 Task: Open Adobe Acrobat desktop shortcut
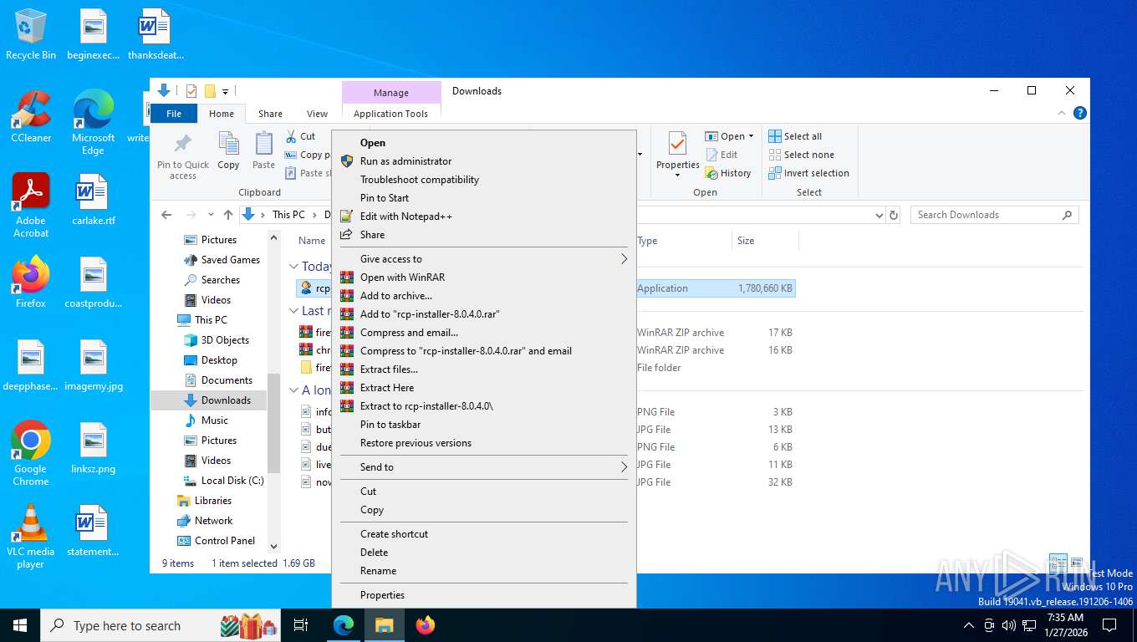pos(31,206)
